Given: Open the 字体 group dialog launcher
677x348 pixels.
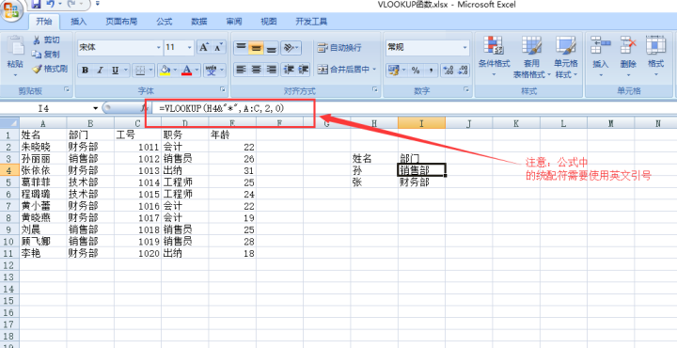Looking at the screenshot, I should (223, 89).
